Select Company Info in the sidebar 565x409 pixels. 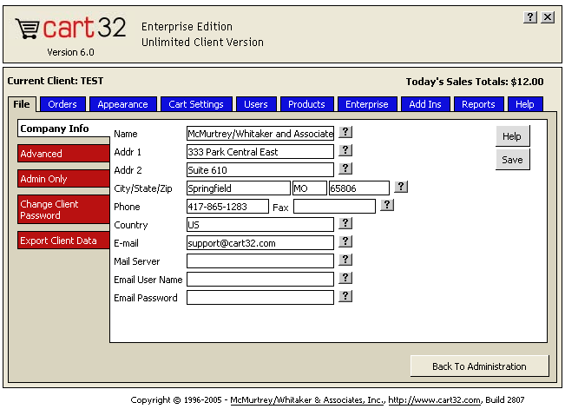point(63,129)
